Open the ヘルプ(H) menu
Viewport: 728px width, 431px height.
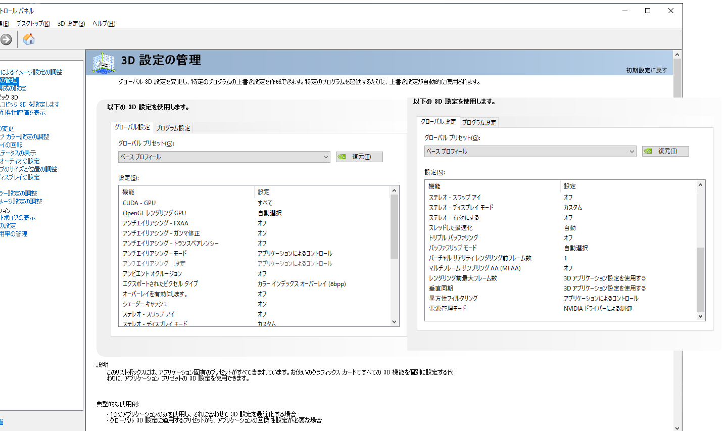[x=104, y=24]
